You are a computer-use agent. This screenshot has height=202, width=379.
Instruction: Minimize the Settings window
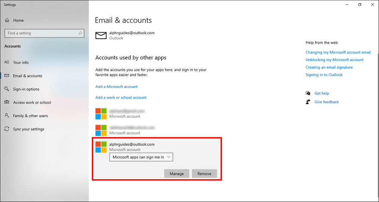pos(347,4)
